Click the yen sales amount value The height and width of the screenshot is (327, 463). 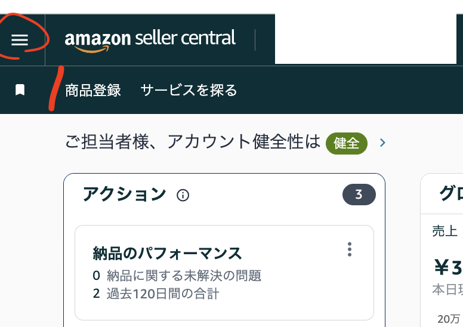(447, 266)
